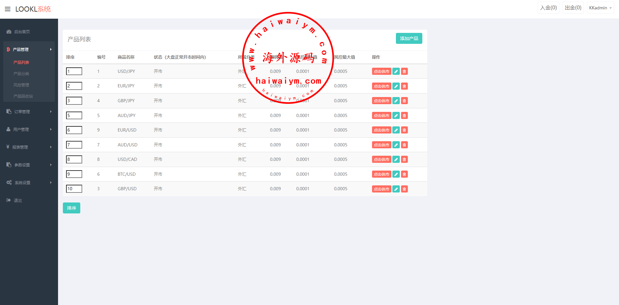This screenshot has width=619, height=305.
Task: Click the sort order field for BTC/USD
Action: 74,174
